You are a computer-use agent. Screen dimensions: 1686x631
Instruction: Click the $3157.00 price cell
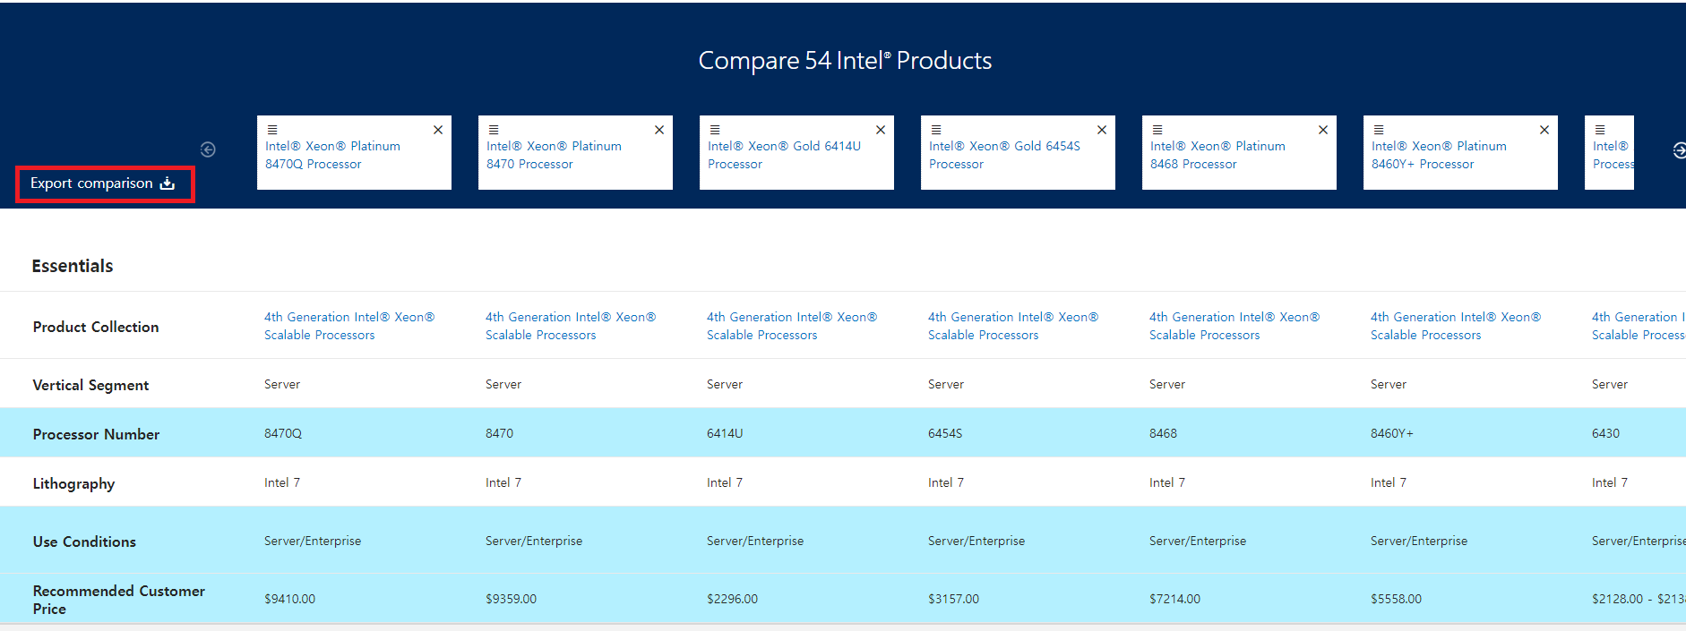[x=953, y=599]
